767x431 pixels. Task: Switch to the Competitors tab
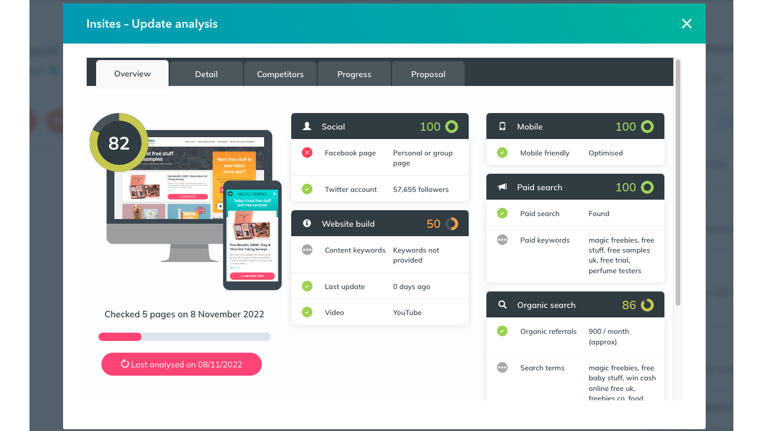click(280, 74)
